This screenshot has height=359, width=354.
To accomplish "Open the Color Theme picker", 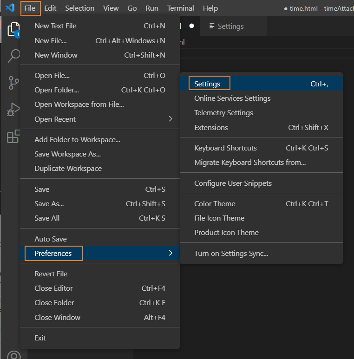I will 215,203.
